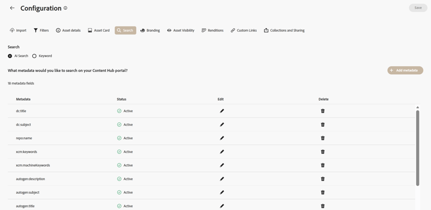Delete the autogen:subject metadata row

point(323,192)
